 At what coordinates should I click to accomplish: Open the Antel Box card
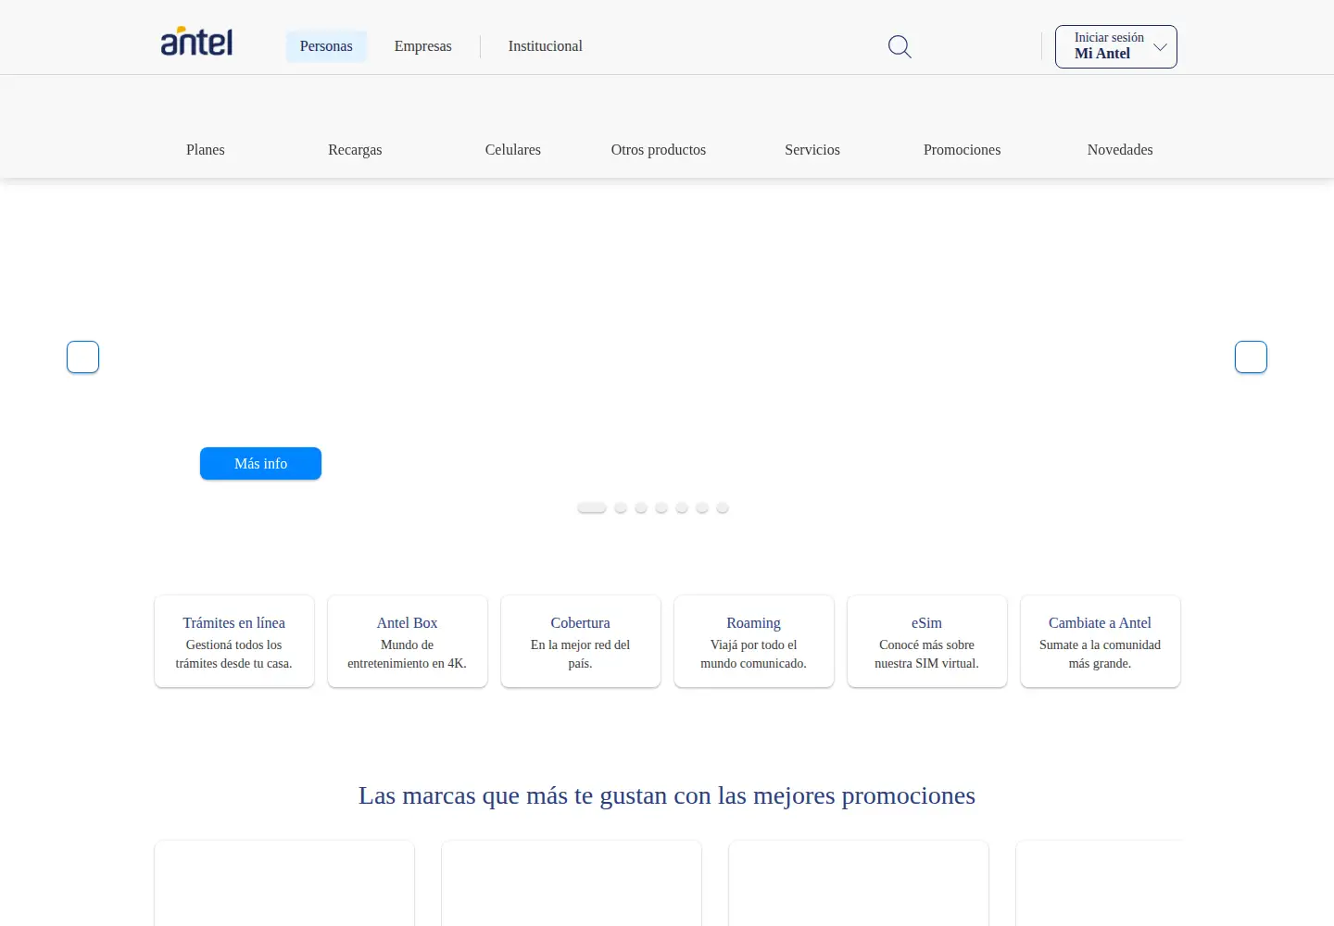coord(408,642)
